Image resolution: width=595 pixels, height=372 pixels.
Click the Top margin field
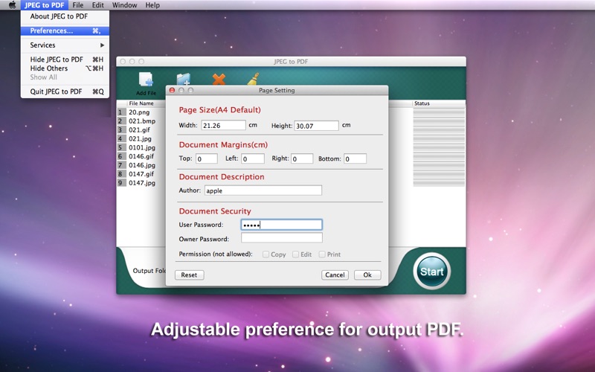coord(207,158)
